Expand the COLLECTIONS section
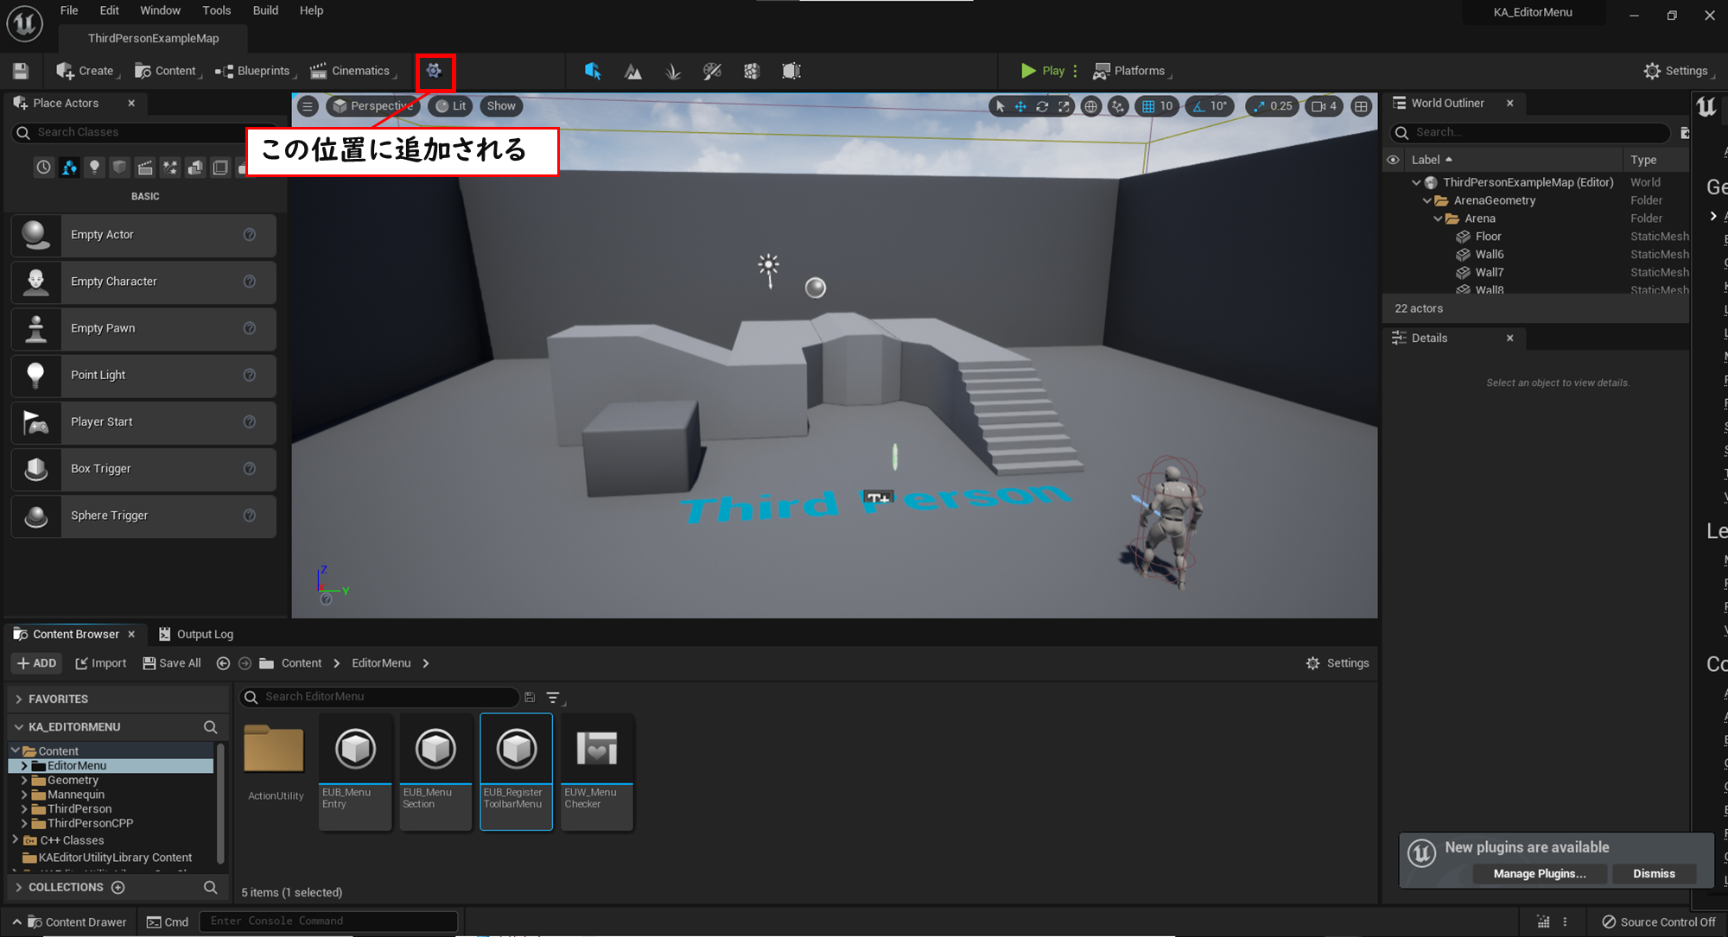 [x=19, y=887]
